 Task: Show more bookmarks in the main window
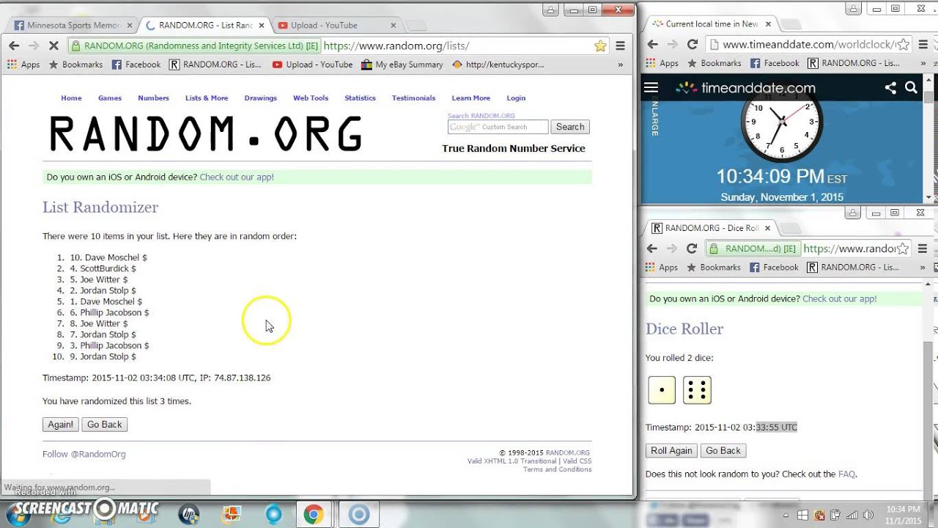pos(621,65)
